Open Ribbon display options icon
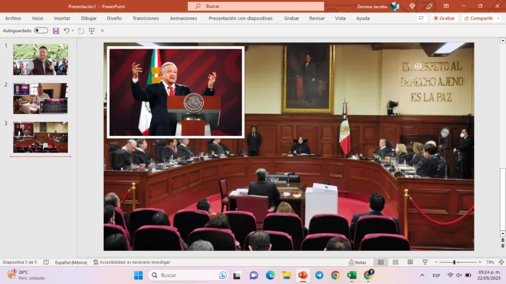Image resolution: width=506 pixels, height=284 pixels. 446,6
